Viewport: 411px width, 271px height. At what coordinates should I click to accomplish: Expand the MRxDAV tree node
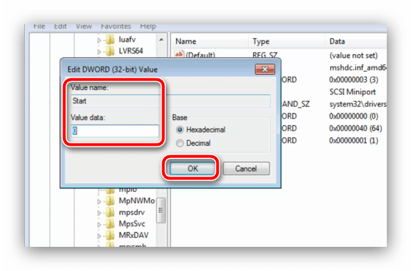tap(99, 236)
